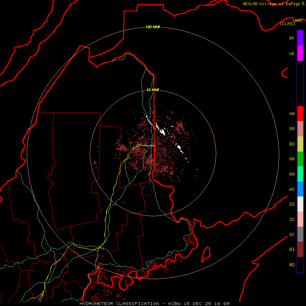Screen dimensions: 306x306
Task: Click the HA legend label
Action: 292,114
